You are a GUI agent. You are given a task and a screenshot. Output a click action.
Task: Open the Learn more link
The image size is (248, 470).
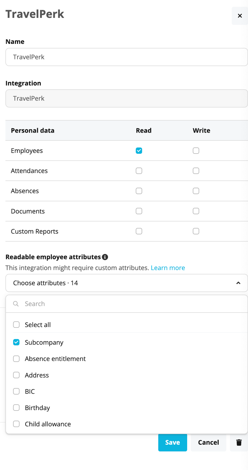[168, 268]
